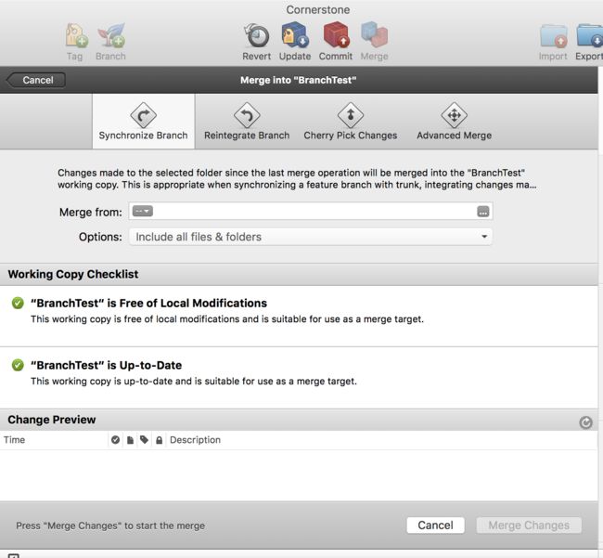Viewport: 603px width, 558px height.
Task: Click the lock column header icon in Change Preview
Action: pyautogui.click(x=159, y=440)
